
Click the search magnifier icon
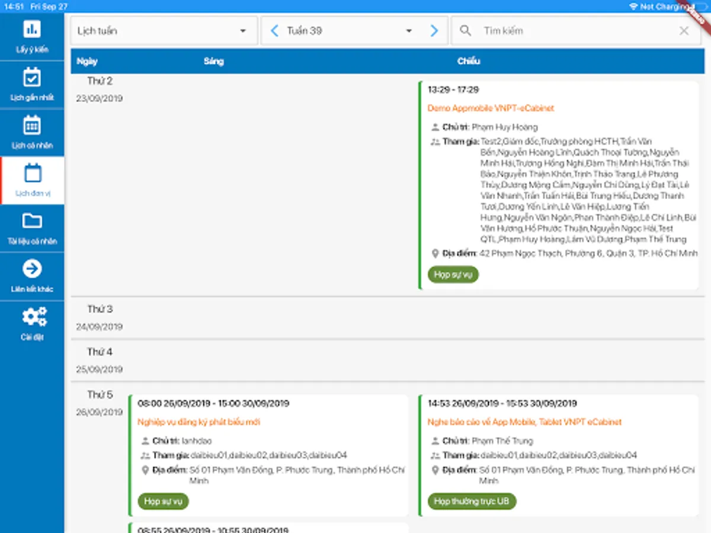pyautogui.click(x=466, y=31)
